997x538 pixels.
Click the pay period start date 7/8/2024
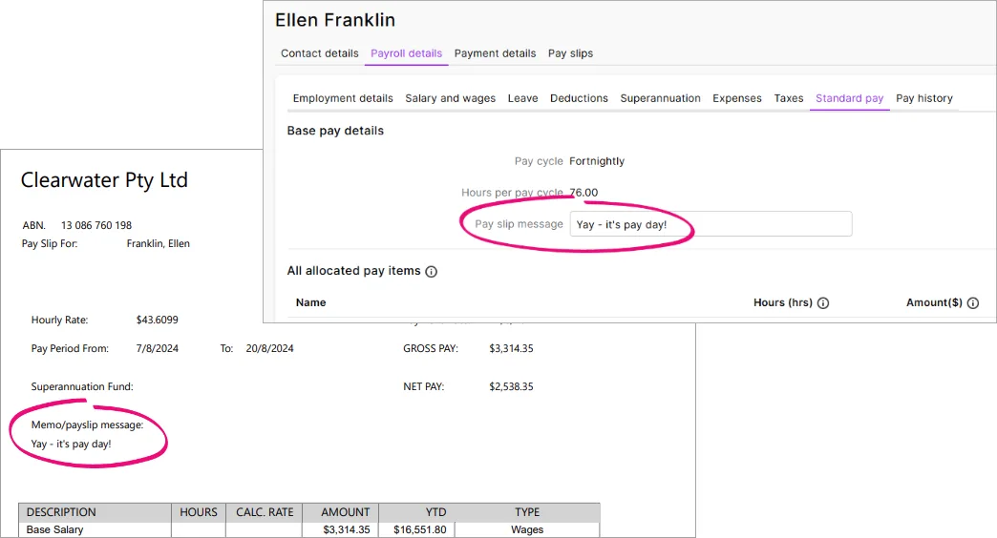(x=157, y=349)
